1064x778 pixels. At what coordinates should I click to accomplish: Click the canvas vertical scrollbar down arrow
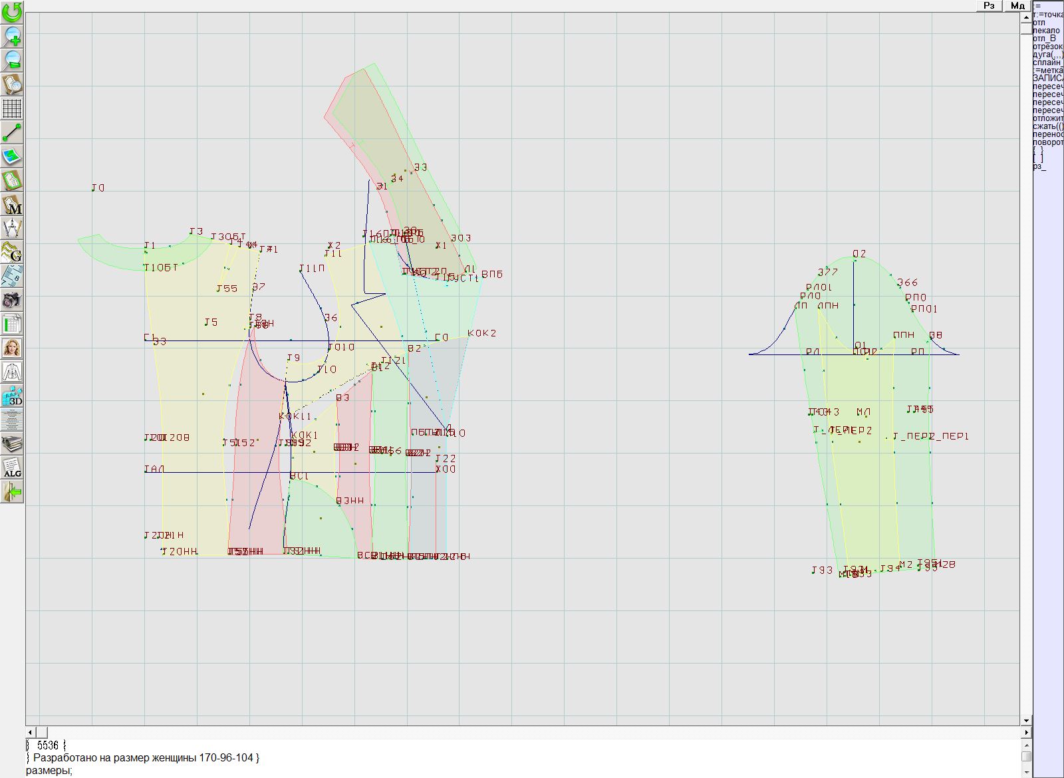(1026, 720)
